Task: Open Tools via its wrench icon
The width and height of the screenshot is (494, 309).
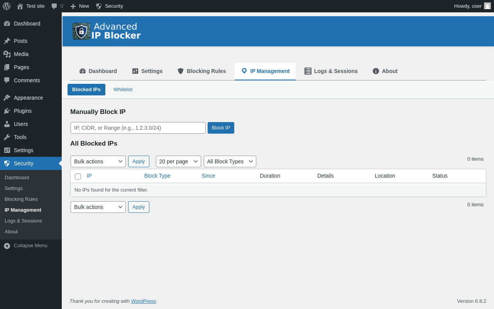Action: 7,137
